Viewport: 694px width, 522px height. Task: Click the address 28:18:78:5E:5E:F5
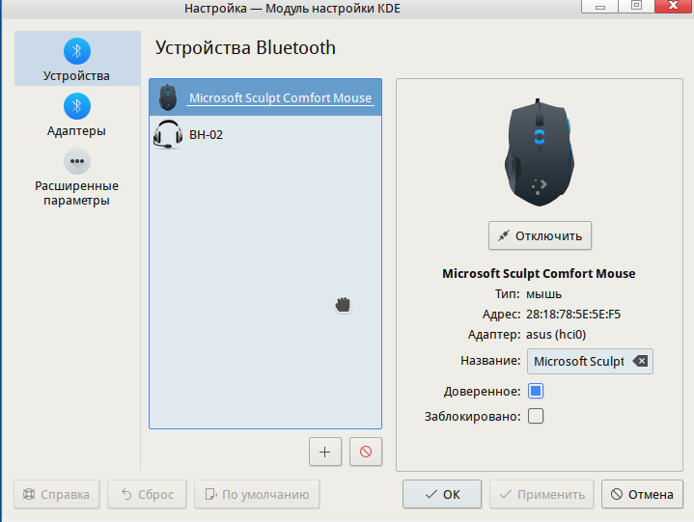coord(573,315)
